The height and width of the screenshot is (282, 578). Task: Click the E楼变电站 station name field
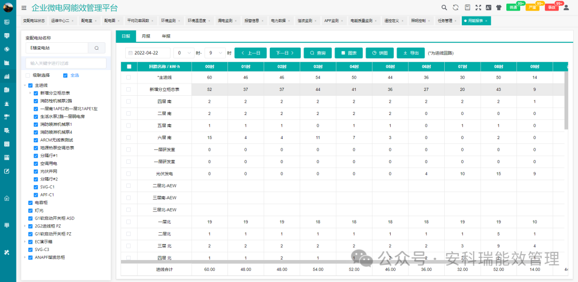pos(57,48)
